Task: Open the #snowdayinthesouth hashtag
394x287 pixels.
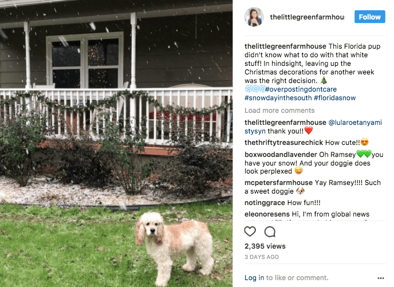Action: click(x=278, y=98)
